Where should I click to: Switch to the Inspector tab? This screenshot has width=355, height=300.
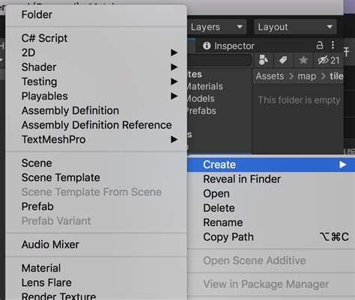pyautogui.click(x=228, y=46)
